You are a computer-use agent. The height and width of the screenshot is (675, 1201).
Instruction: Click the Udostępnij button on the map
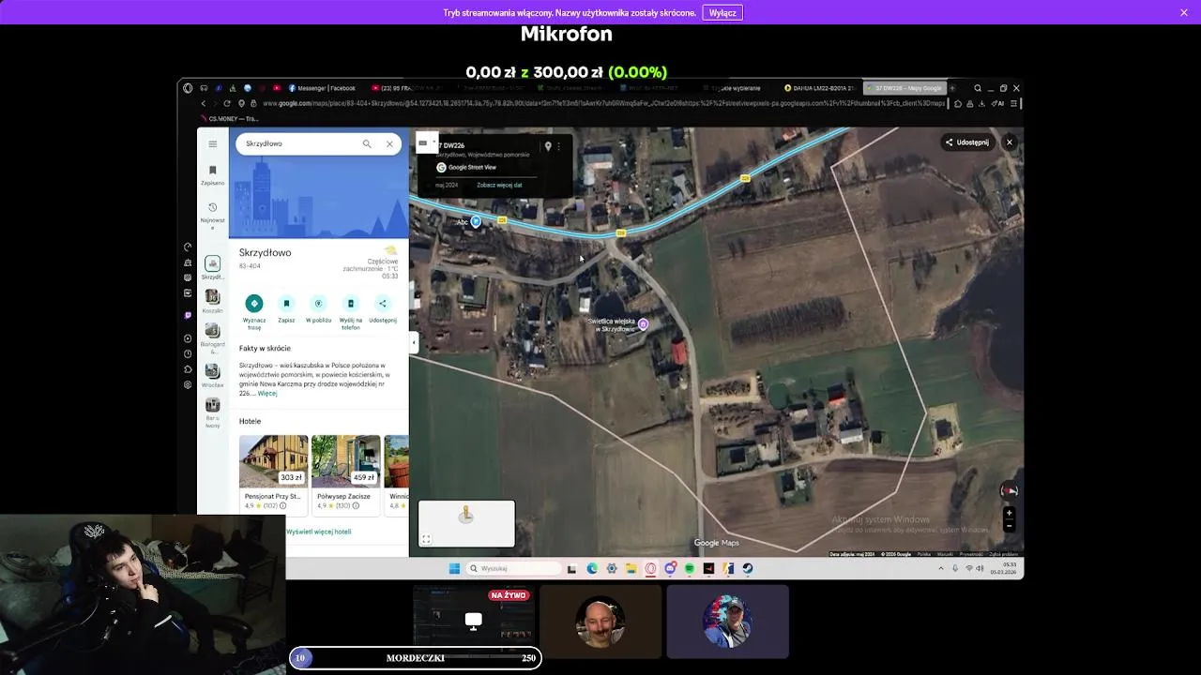point(966,142)
